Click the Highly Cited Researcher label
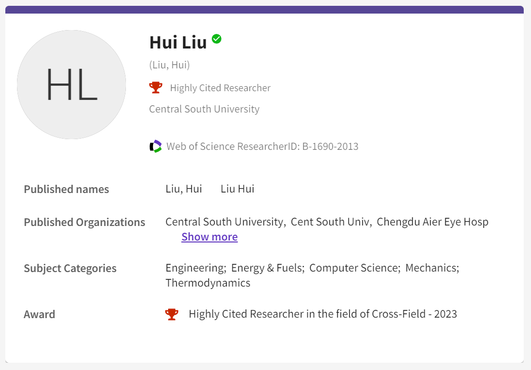 point(220,88)
